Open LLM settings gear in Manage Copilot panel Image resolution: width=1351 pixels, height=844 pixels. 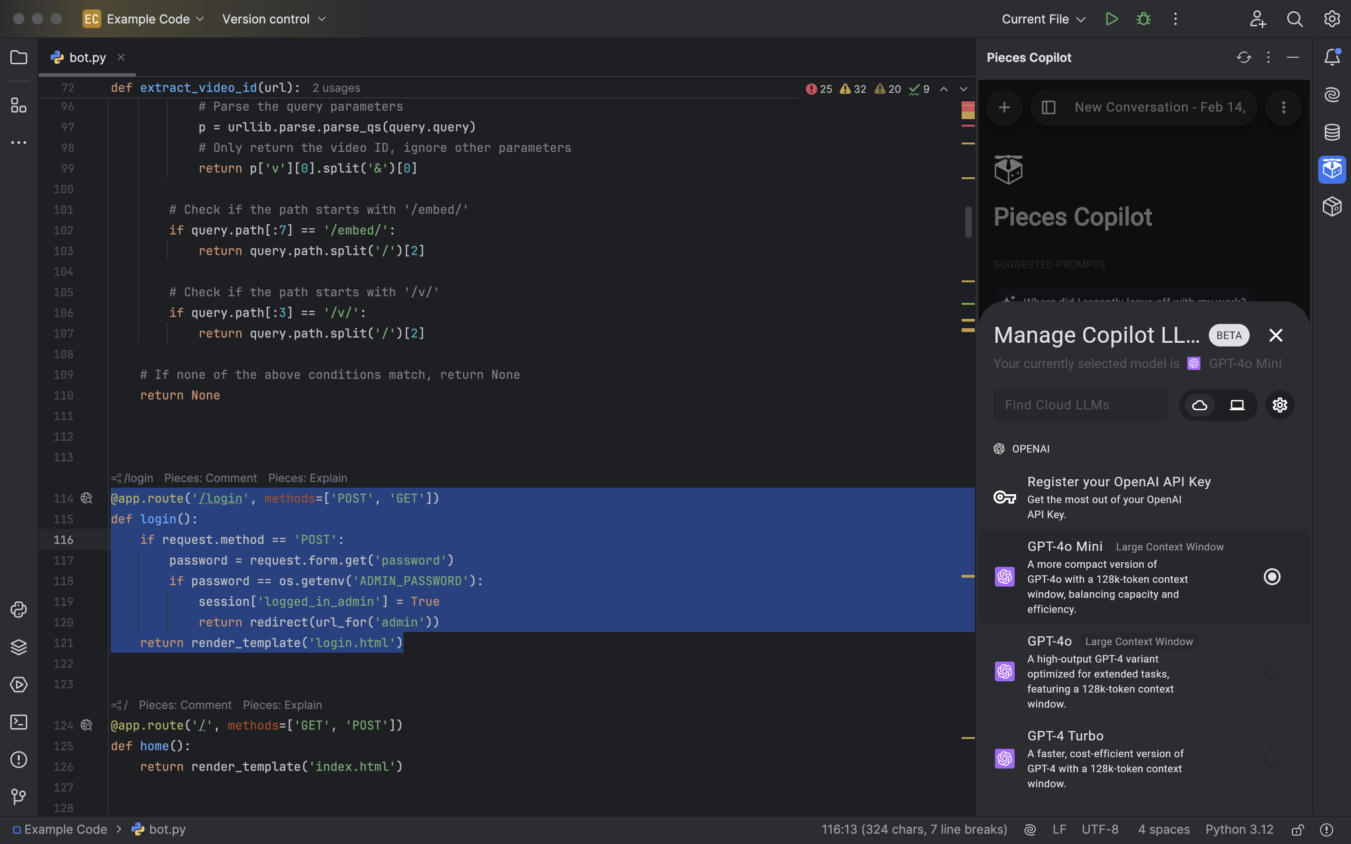pyautogui.click(x=1280, y=405)
